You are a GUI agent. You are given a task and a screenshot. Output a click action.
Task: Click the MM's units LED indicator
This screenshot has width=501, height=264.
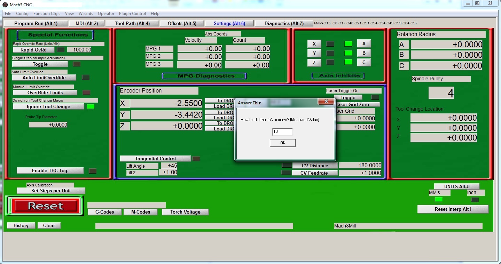tap(439, 200)
